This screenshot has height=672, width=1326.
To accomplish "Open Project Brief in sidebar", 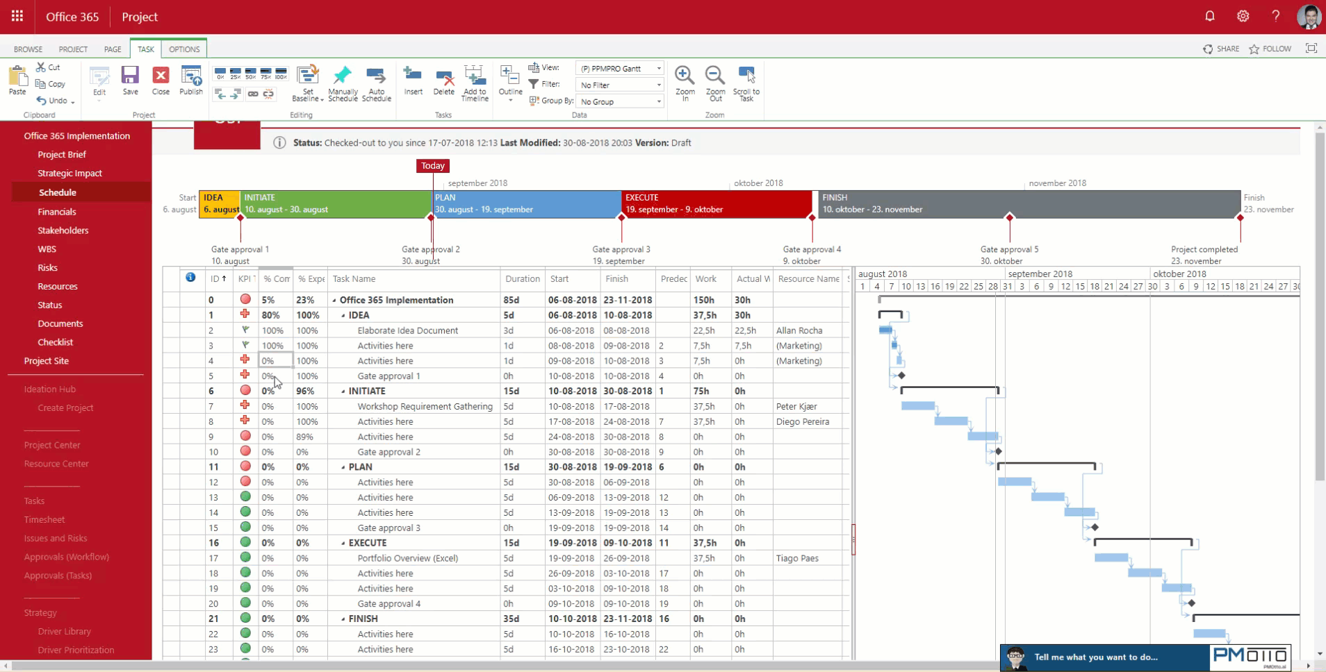I will [x=62, y=155].
